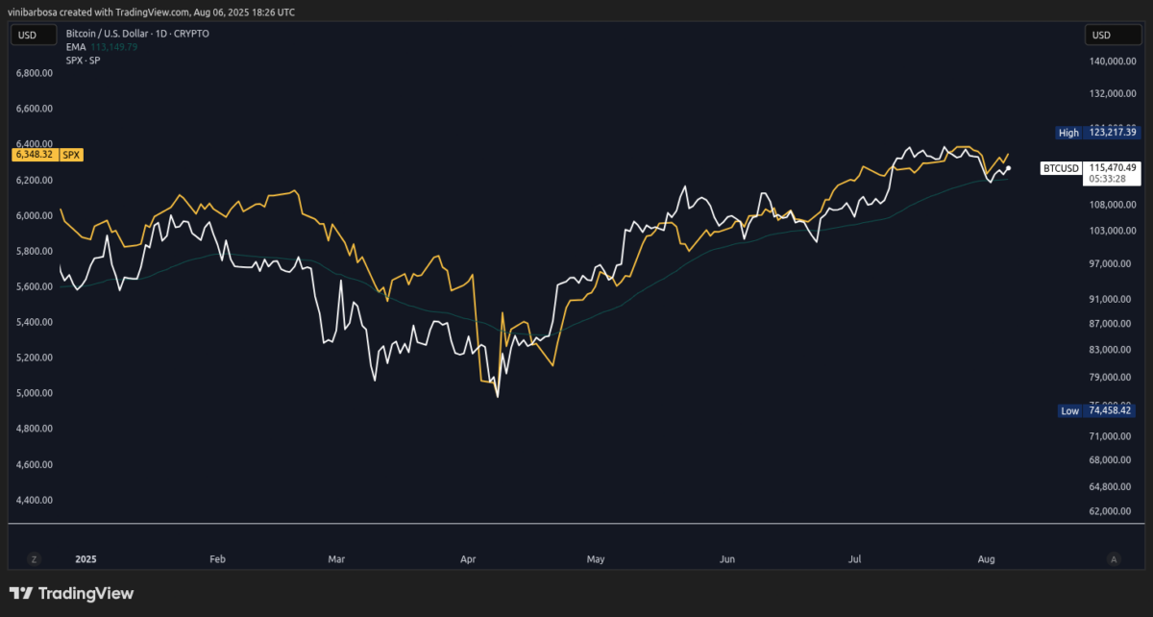Click the May label on time axis
Screen dimensions: 1153x617
596,558
